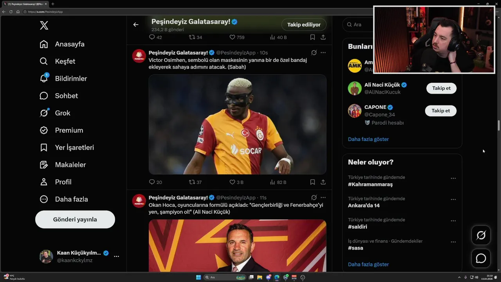
Task: Follow Ali Naci Küçük with Takip et
Action: 441,88
